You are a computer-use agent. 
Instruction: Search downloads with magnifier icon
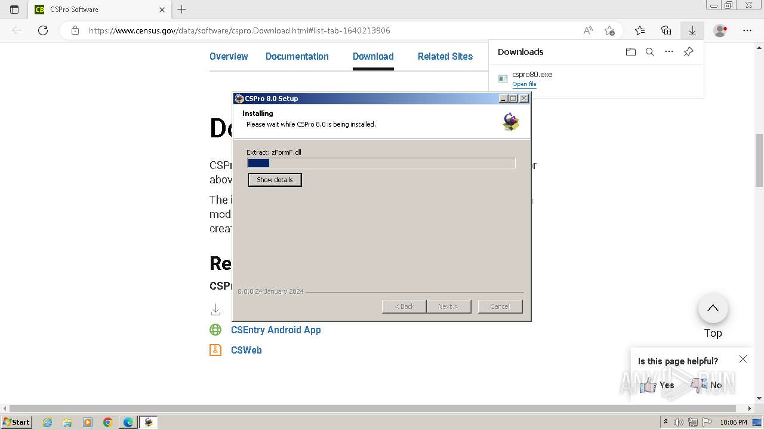(650, 52)
